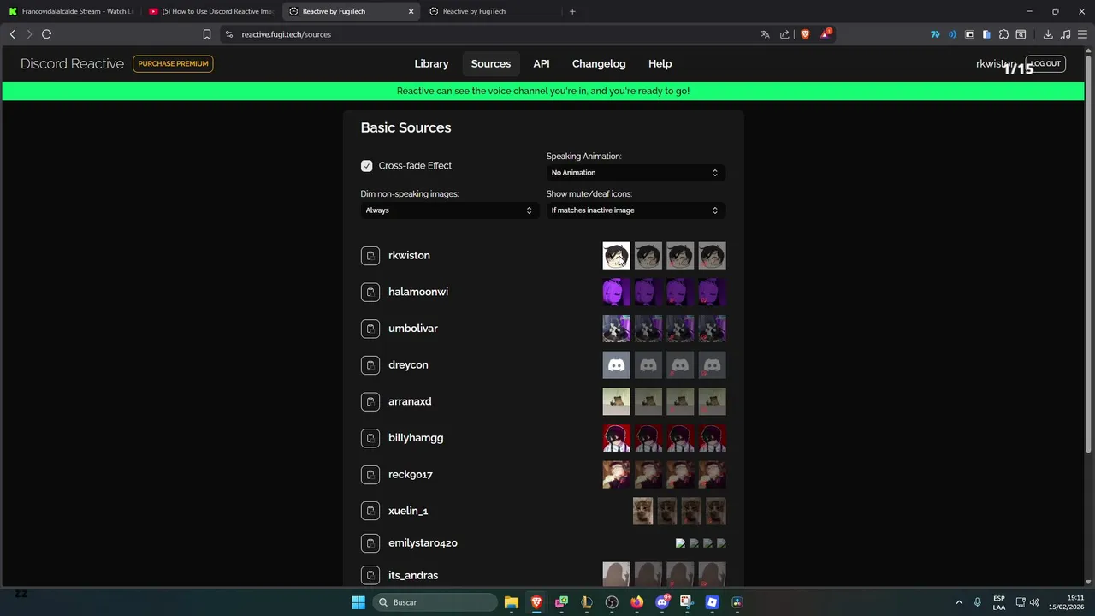Select rkwiston's first avatar thumbnail
Viewport: 1095px width, 616px height.
tap(616, 256)
